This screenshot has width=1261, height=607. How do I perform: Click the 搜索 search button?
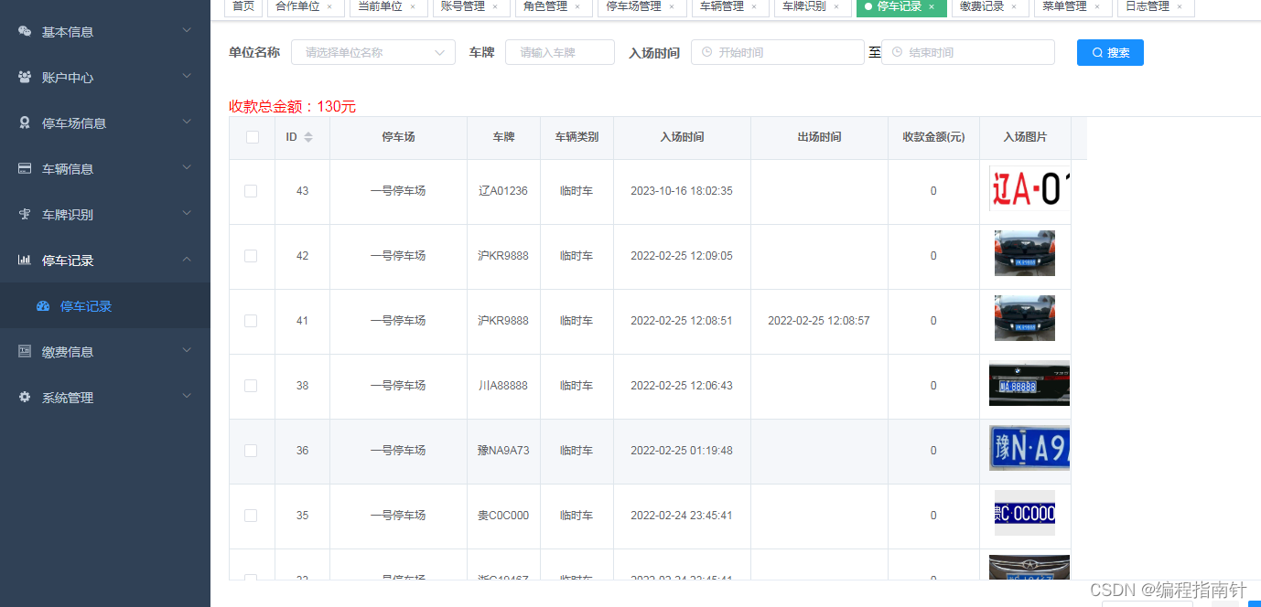[1110, 52]
